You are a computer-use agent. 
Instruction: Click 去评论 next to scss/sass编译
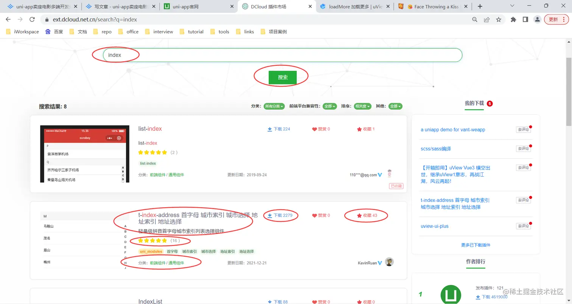(x=523, y=149)
